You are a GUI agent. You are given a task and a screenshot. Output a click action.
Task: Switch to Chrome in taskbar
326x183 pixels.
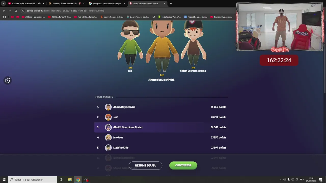coord(78,180)
